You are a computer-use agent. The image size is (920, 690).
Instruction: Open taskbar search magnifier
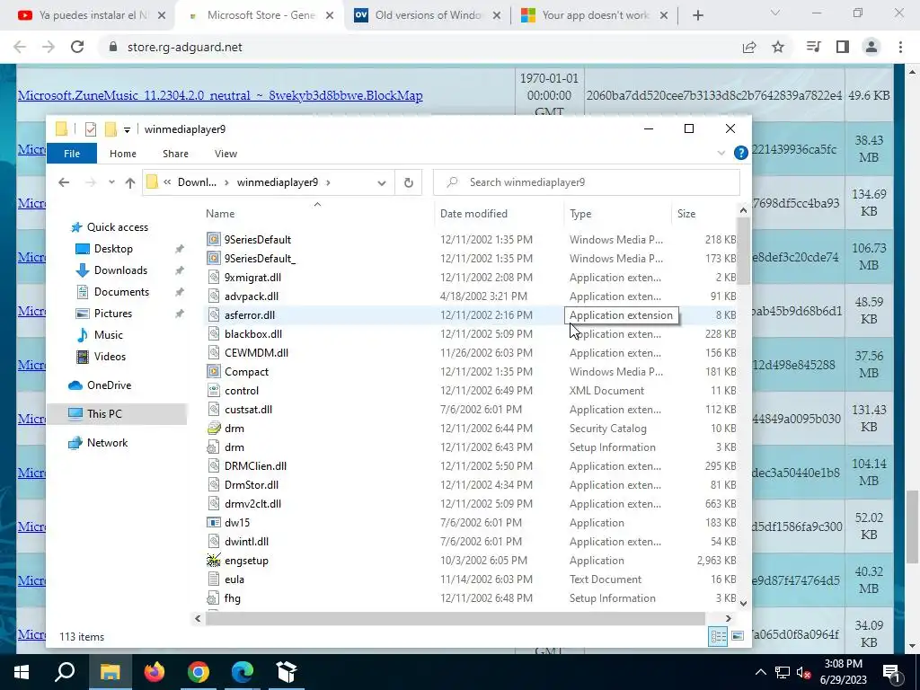click(x=65, y=672)
